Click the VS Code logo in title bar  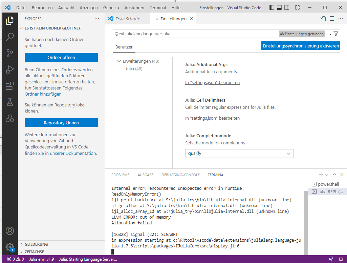[8, 7]
